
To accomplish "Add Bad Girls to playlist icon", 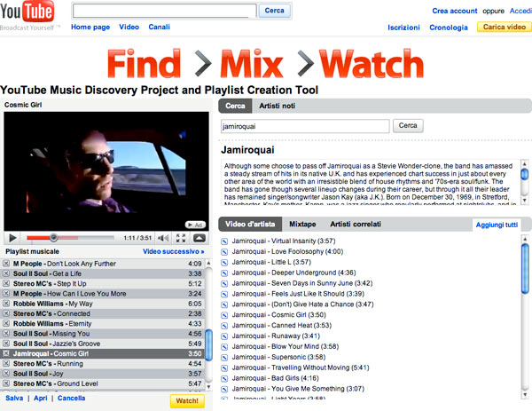I will coord(224,378).
